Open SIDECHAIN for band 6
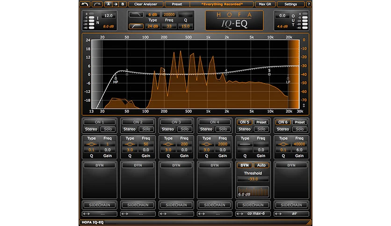Screen dimensions: 391x226 click(291, 205)
